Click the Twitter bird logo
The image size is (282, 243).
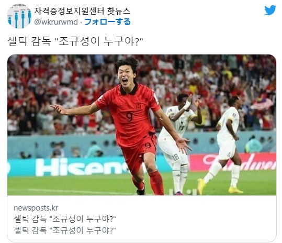click(x=270, y=10)
